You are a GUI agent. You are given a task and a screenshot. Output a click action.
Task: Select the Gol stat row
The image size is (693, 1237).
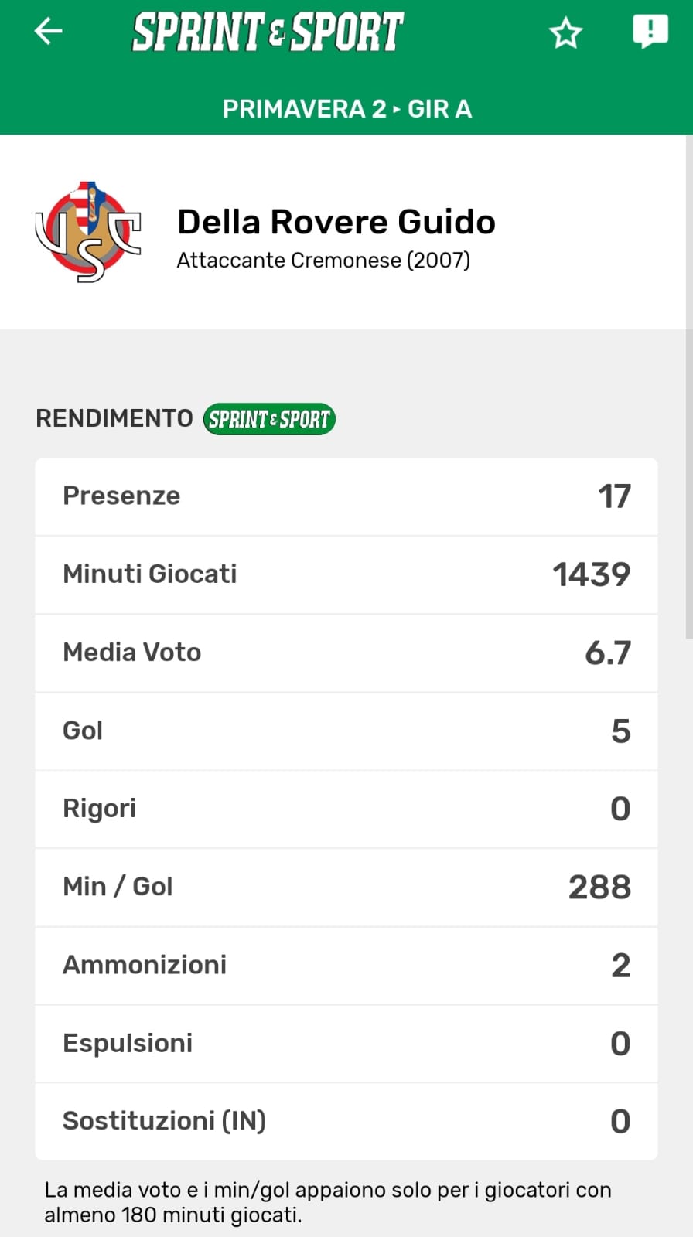pyautogui.click(x=346, y=731)
